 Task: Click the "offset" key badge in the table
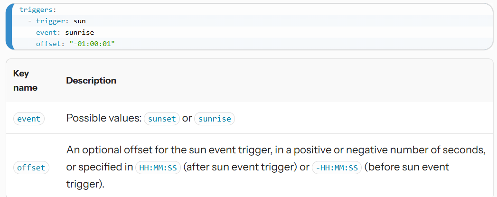(31, 168)
